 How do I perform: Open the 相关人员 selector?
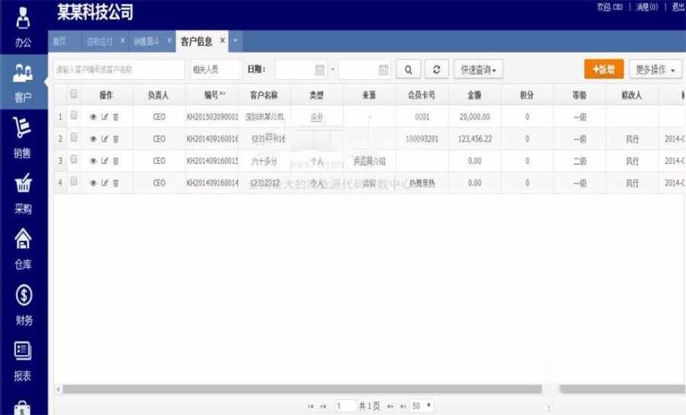point(215,69)
